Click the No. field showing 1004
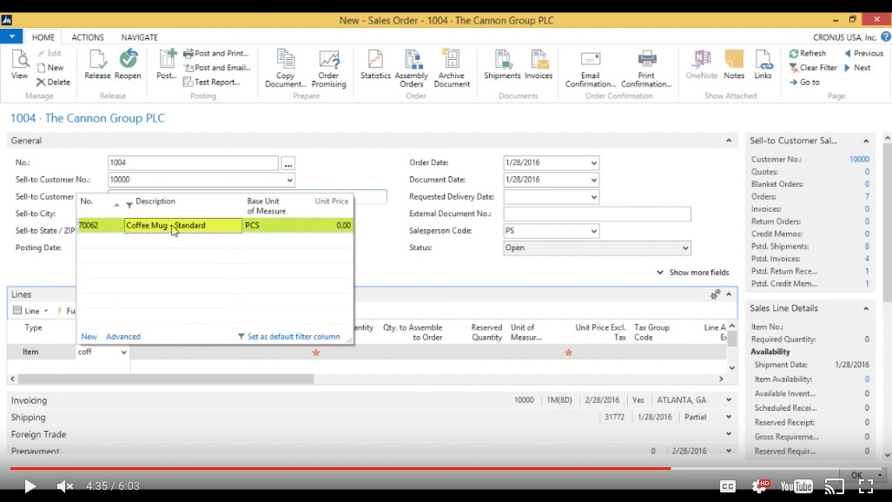 click(x=193, y=162)
